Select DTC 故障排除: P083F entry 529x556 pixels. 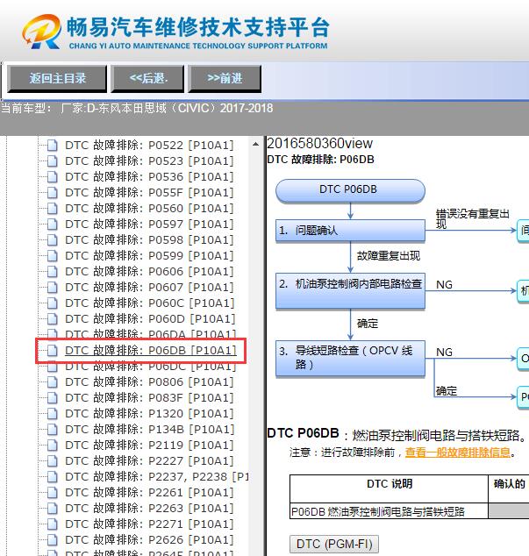point(149,398)
